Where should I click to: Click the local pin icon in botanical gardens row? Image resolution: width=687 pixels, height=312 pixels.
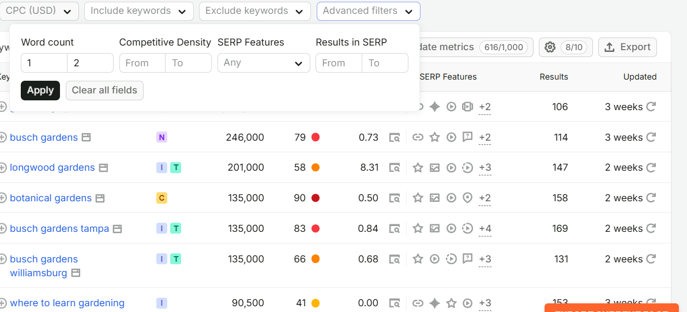tap(467, 198)
